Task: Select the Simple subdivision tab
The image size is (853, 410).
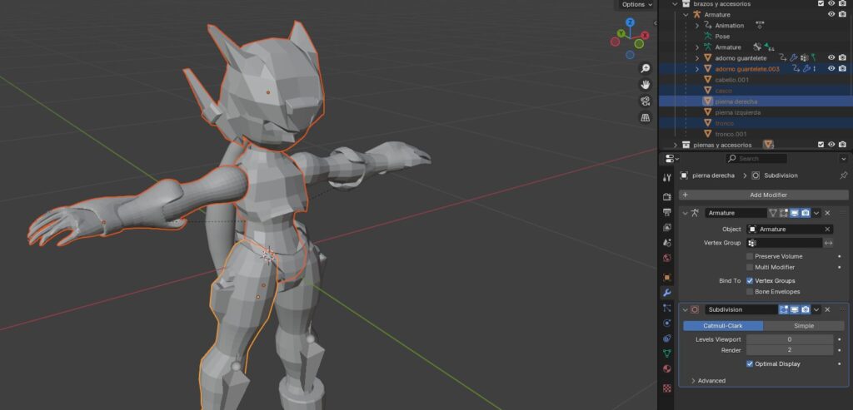Action: (803, 326)
